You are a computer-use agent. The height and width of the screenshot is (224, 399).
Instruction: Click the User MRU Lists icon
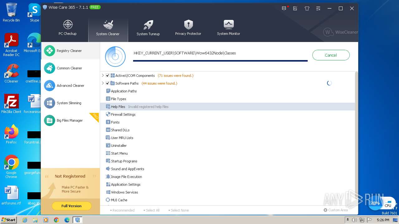(108, 138)
